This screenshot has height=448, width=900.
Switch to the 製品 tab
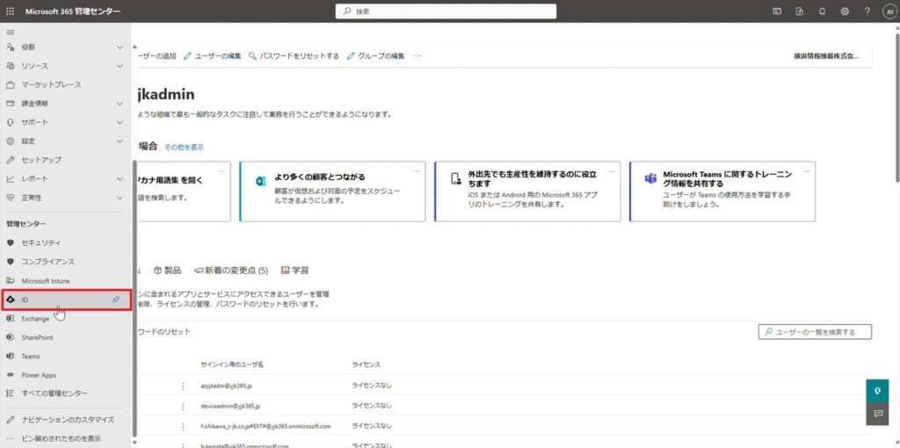click(167, 271)
